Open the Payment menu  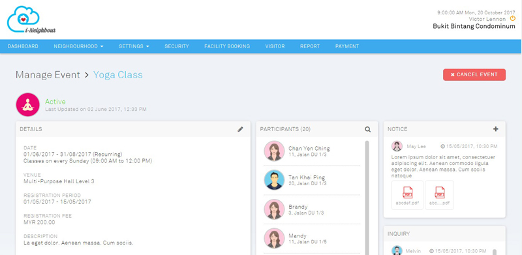tap(347, 46)
